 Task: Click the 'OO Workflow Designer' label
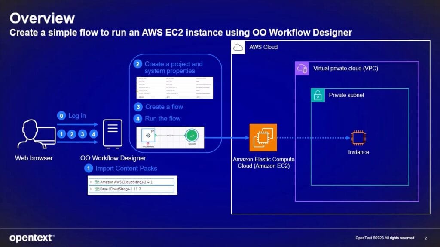point(113,158)
